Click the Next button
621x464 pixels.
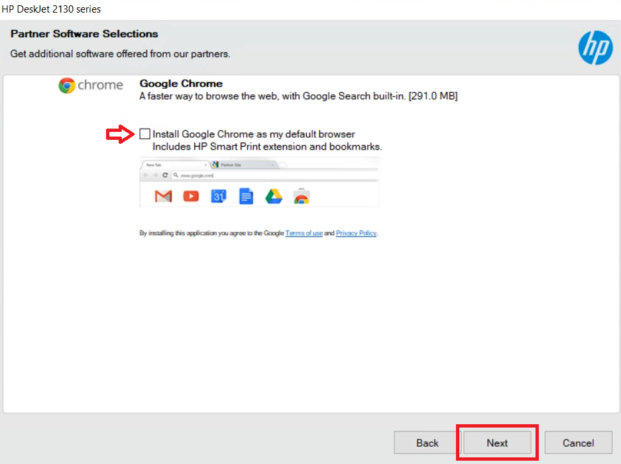tap(497, 443)
